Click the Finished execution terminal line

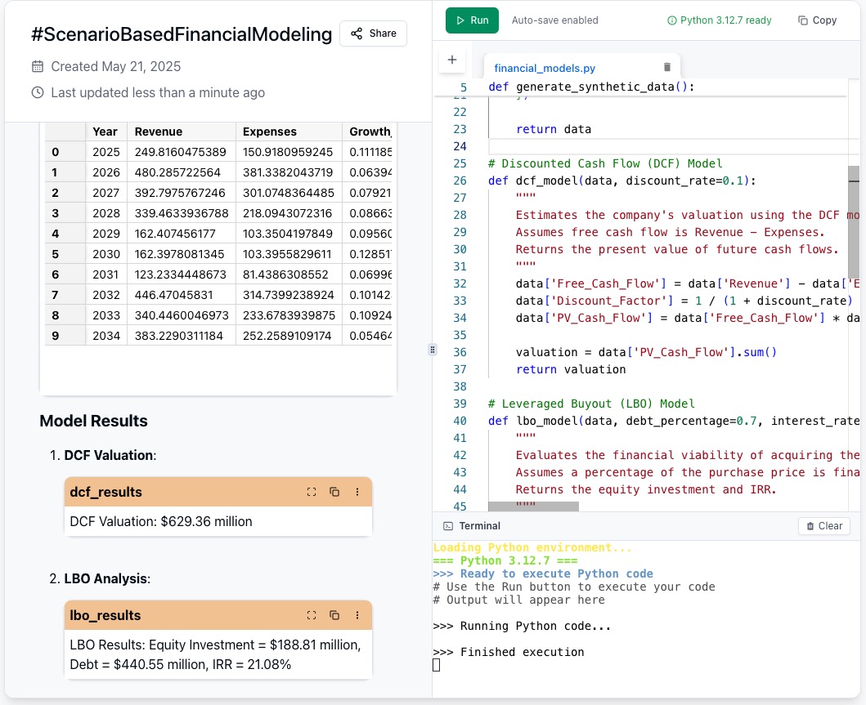(x=508, y=652)
